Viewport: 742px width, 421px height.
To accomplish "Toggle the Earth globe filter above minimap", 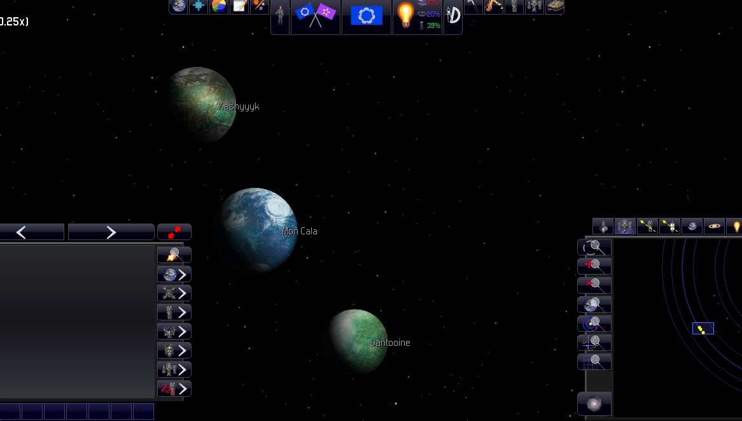I will 692,226.
